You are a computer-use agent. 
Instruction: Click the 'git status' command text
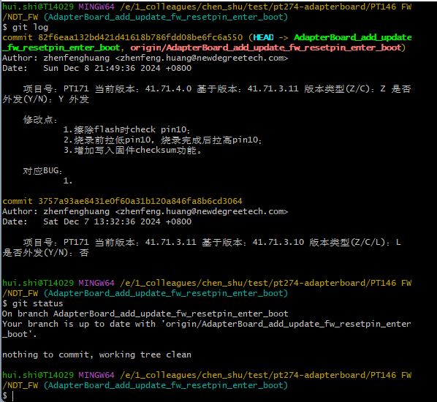(37, 303)
